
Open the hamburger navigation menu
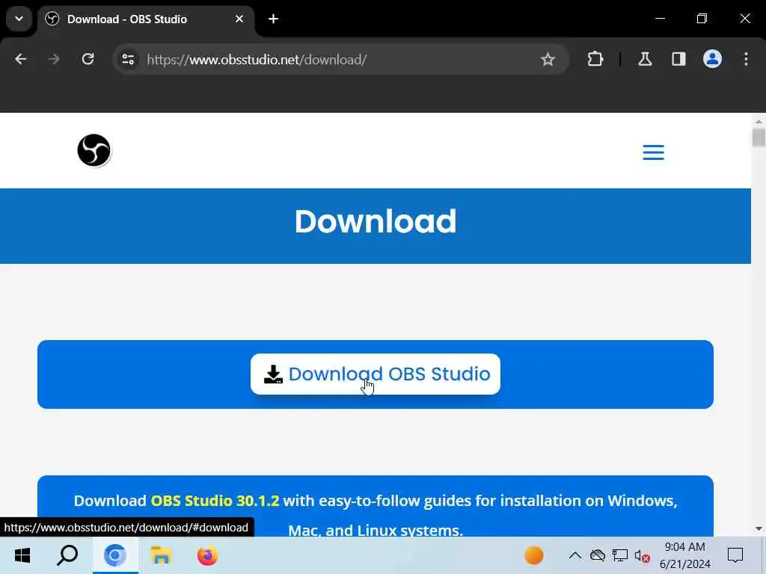click(653, 152)
